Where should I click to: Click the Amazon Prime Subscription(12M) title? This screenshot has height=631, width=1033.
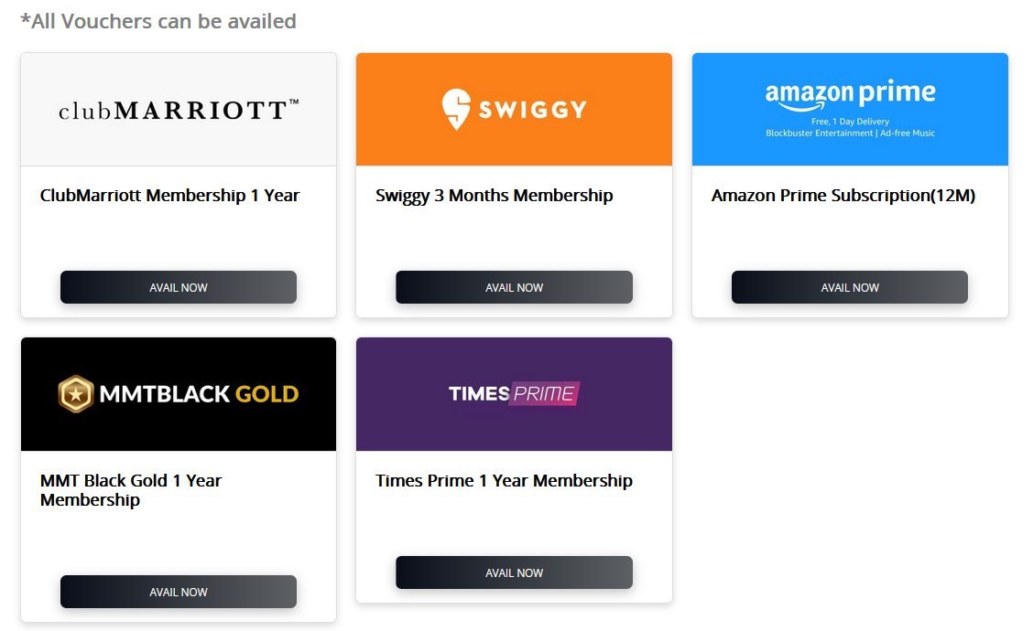(843, 196)
